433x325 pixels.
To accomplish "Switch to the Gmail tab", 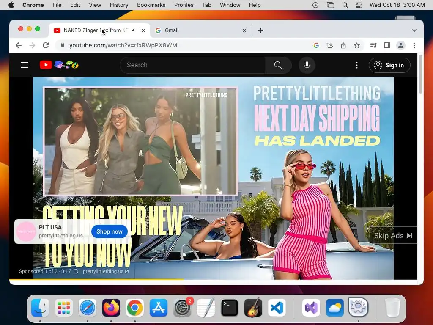I will coord(200,30).
